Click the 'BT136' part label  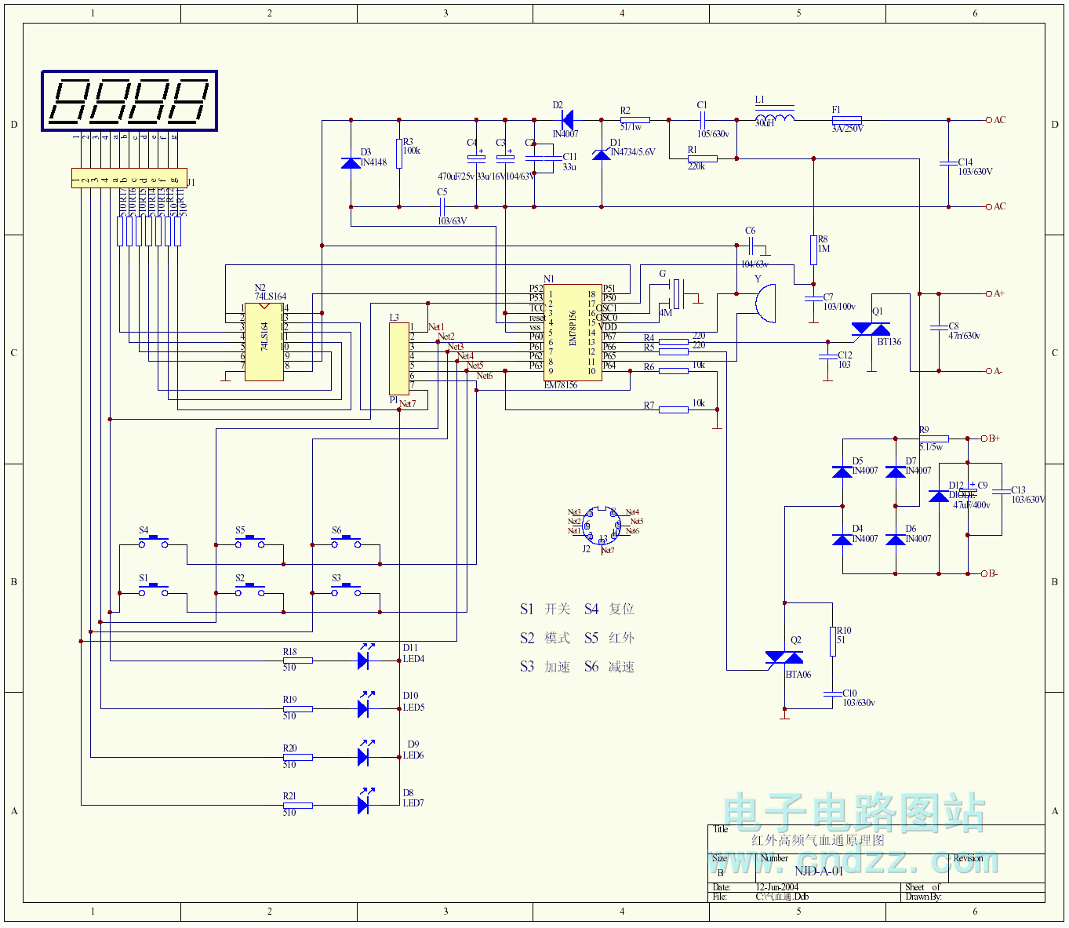click(889, 342)
